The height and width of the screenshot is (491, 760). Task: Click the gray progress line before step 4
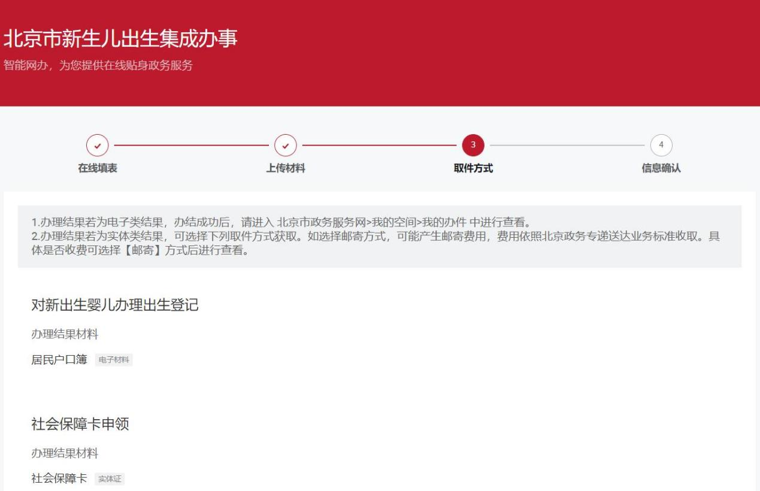[x=567, y=145]
